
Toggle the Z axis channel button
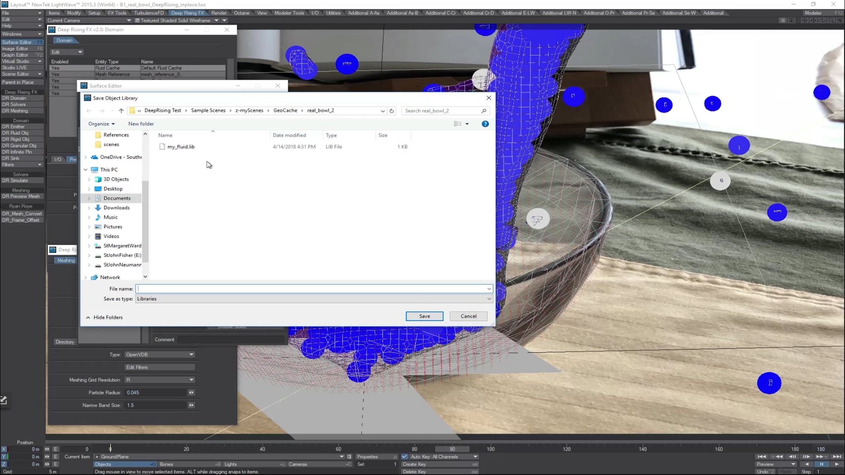(4, 464)
